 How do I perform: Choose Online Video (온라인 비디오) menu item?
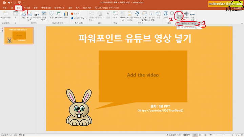189,24
